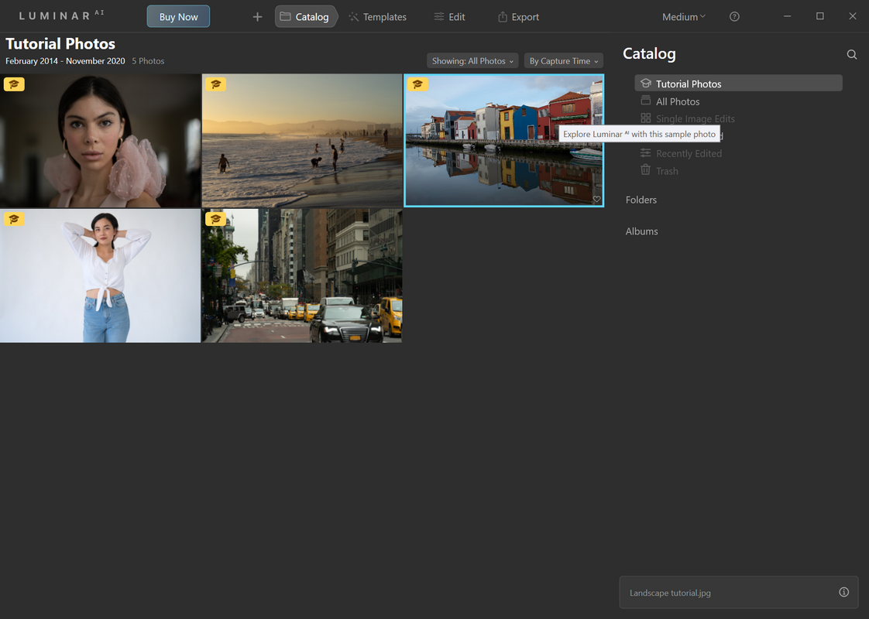This screenshot has width=869, height=619.
Task: Open the Export tab
Action: coord(518,16)
